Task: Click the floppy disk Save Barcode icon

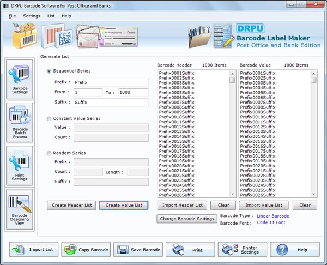Action: (123, 250)
